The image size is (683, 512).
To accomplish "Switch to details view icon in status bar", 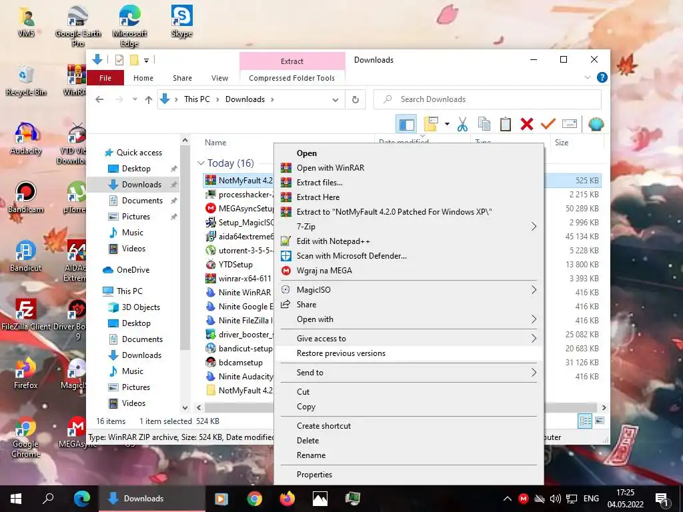I will pyautogui.click(x=585, y=421).
